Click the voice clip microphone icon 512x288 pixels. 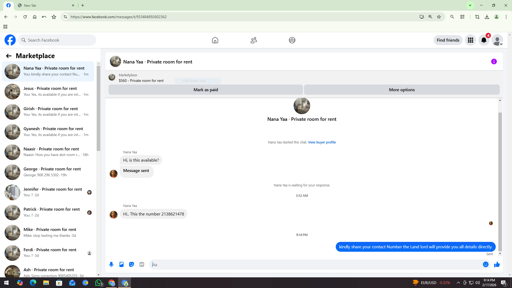(x=111, y=264)
